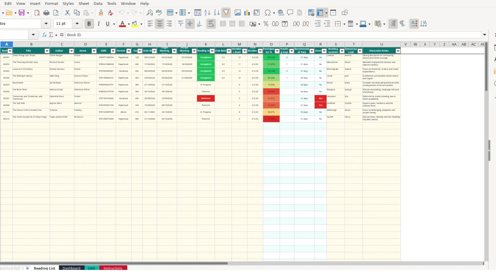
Task: Switch to the Dashboard sheet tab
Action: point(72,268)
